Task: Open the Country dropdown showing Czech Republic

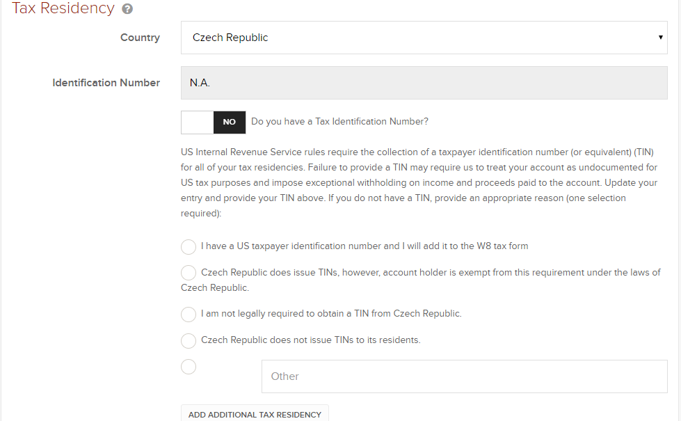Action: 417,38
